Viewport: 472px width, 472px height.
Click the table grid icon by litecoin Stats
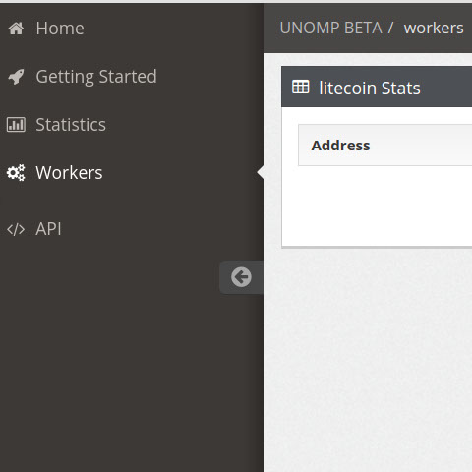coord(301,88)
